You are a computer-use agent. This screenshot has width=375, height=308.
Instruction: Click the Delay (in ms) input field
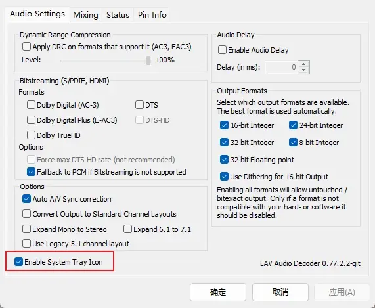point(282,67)
